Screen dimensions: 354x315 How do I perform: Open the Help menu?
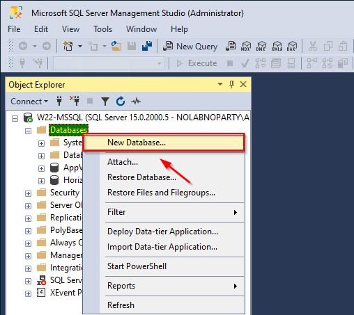coord(179,29)
